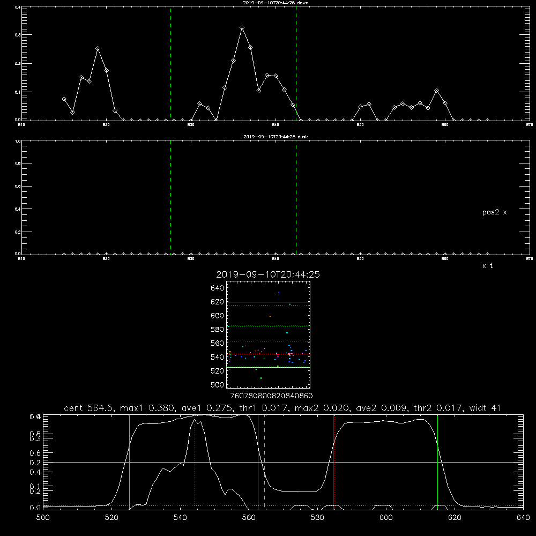The image size is (536, 536).
Task: Click the red dotted vertical line near 585 in bottom plot
Action: point(334,462)
